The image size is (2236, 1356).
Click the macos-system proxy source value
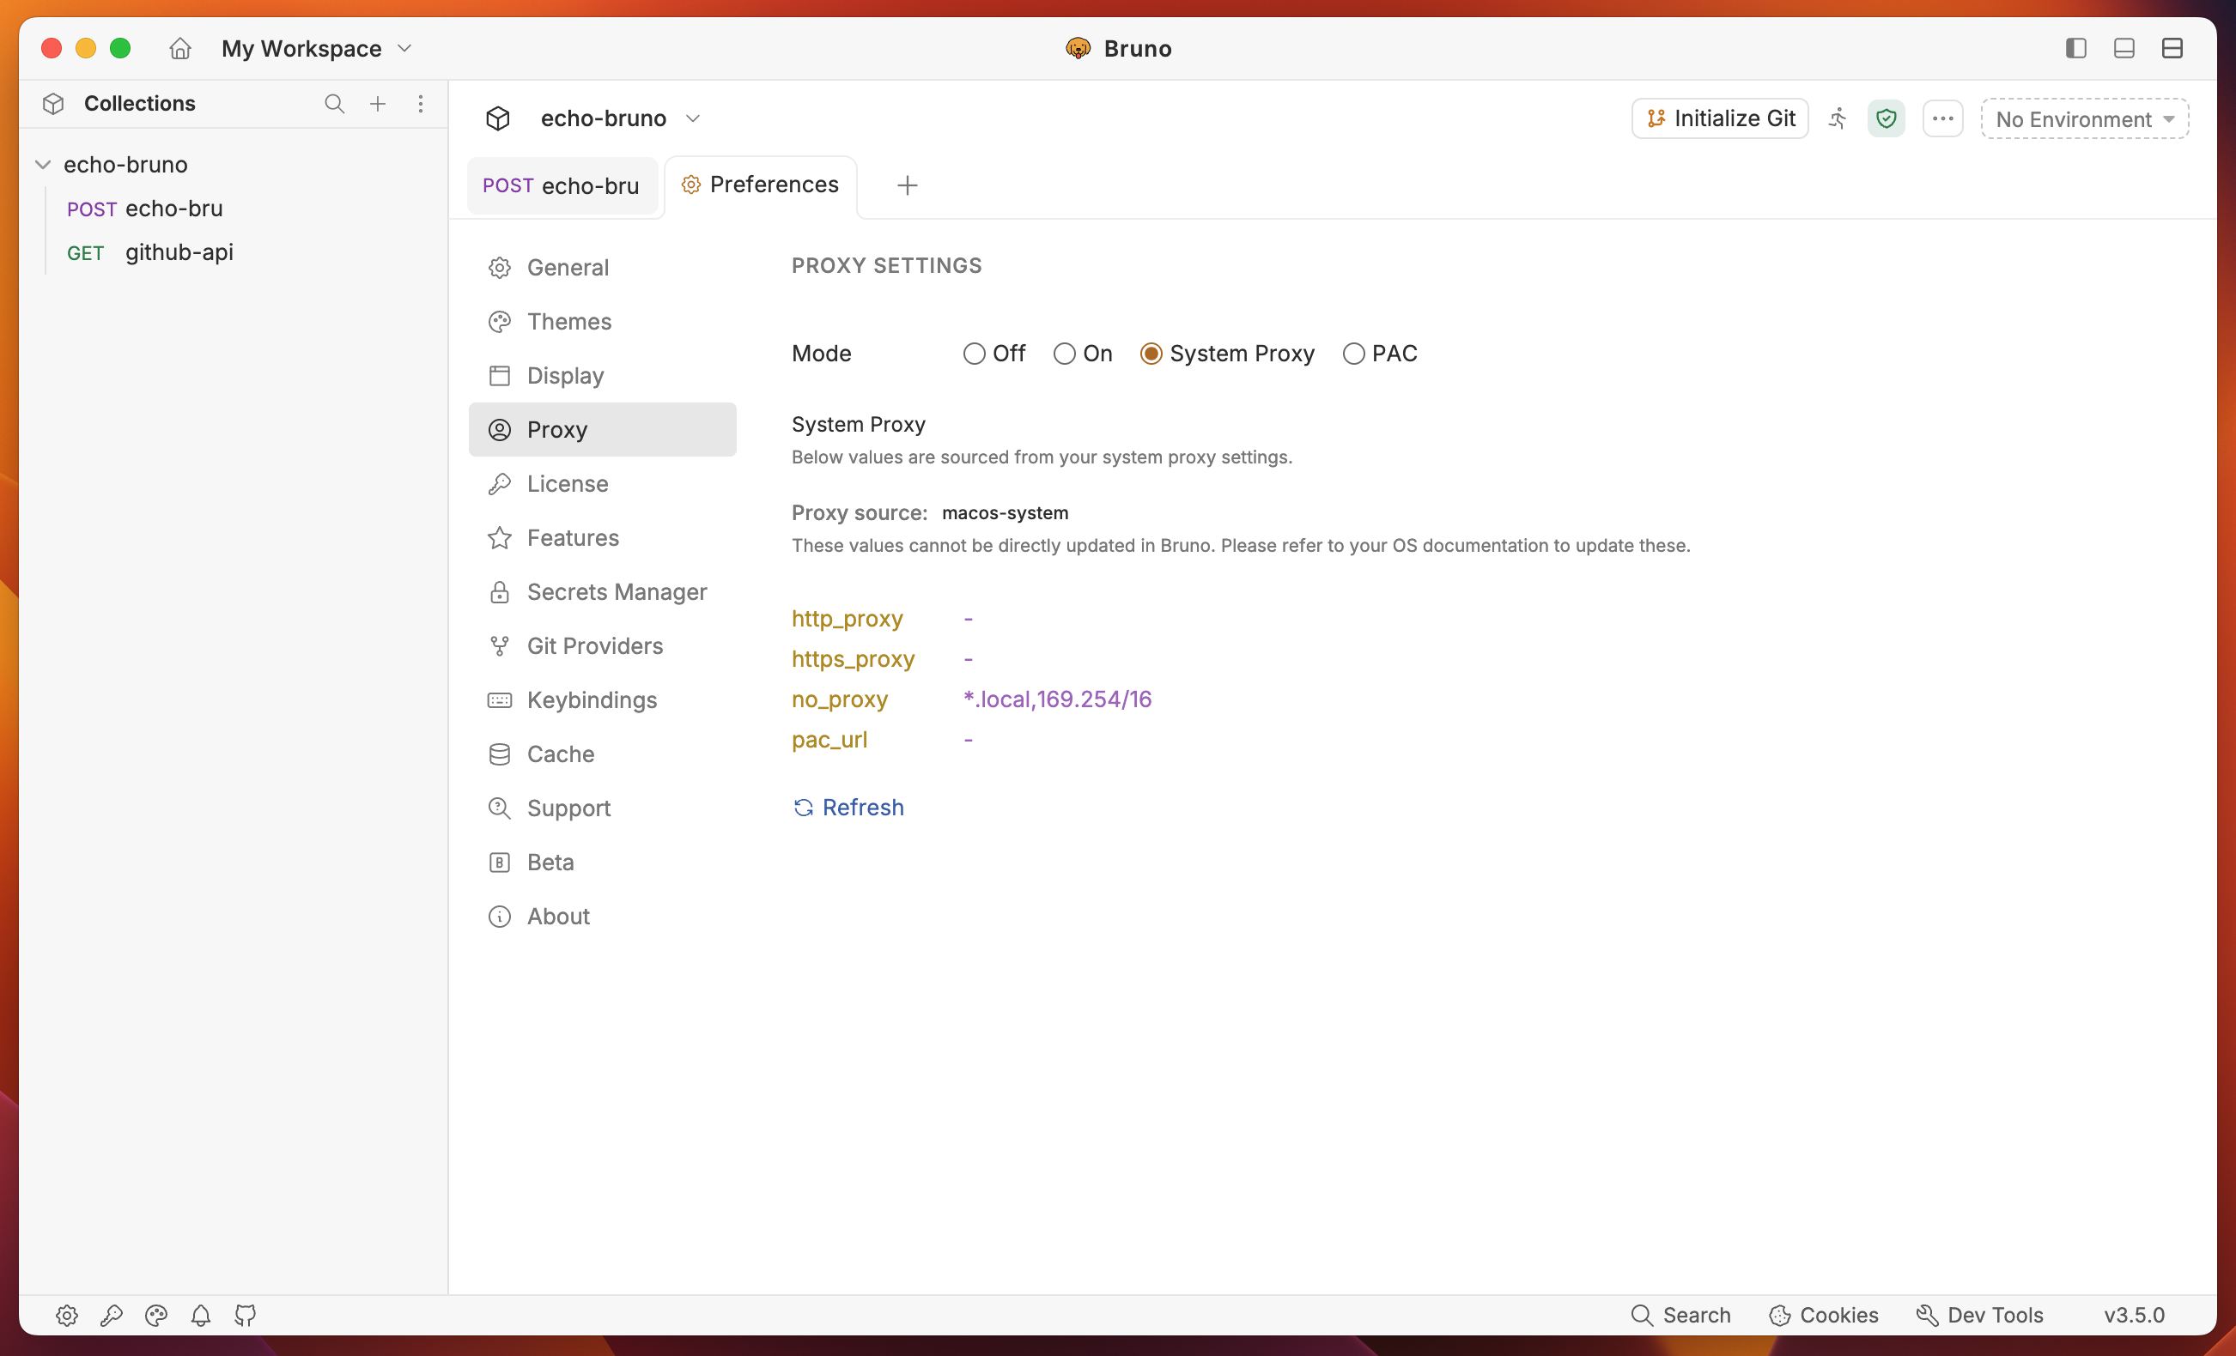pyautogui.click(x=1005, y=513)
